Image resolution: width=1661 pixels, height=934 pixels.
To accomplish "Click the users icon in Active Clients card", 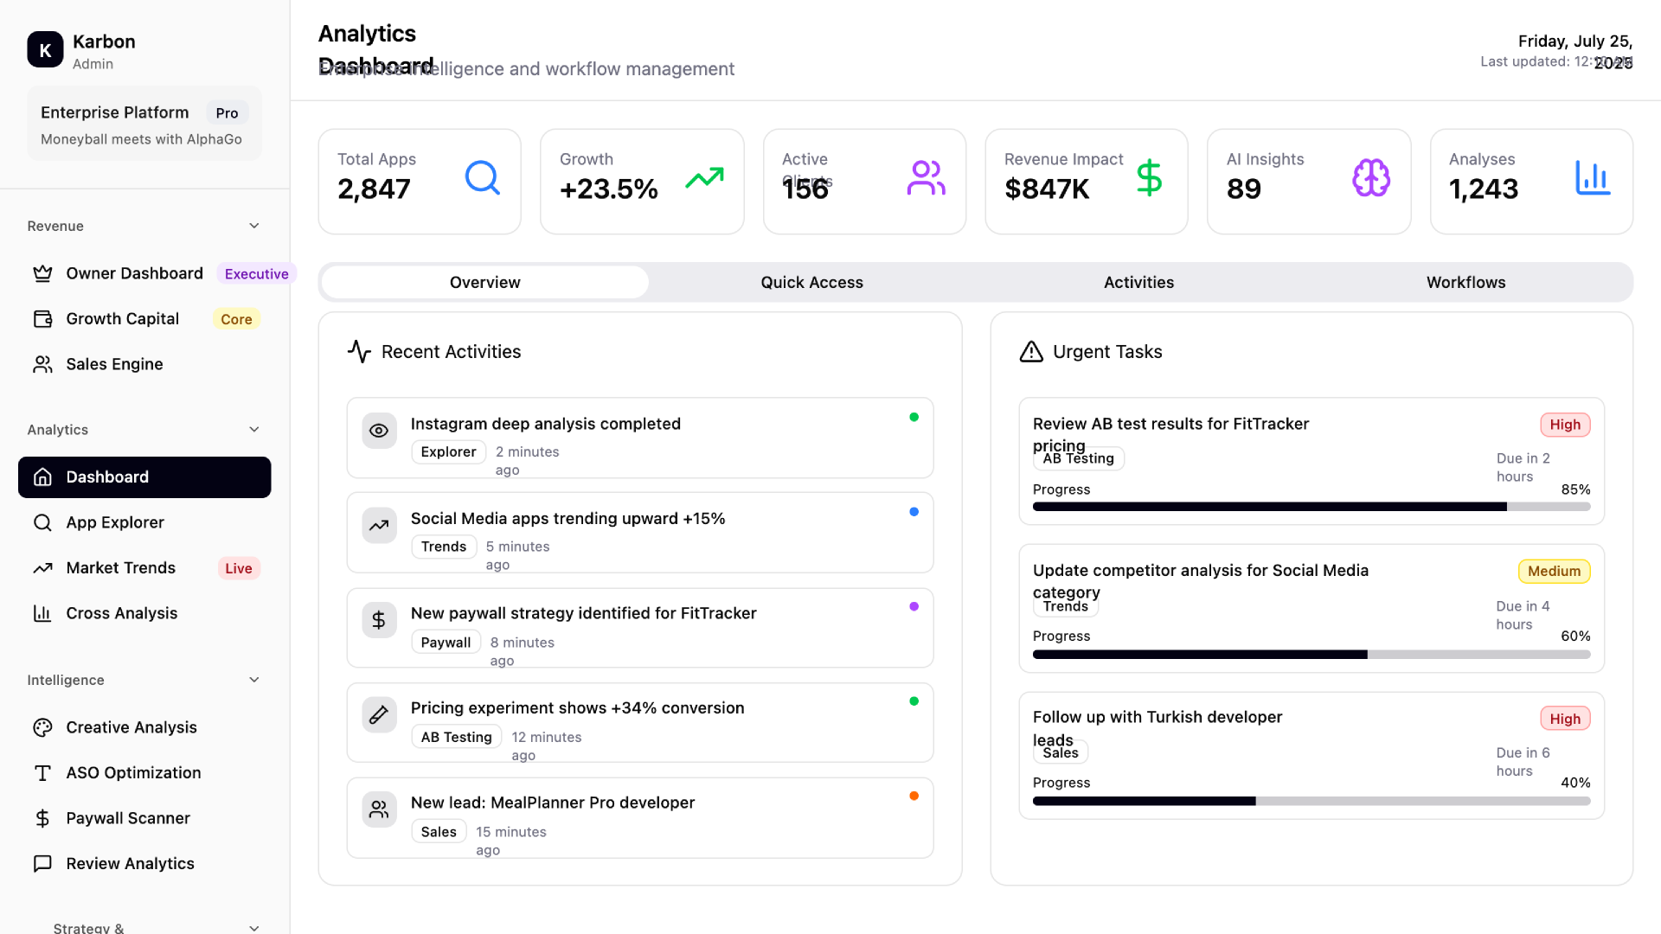I will (926, 178).
